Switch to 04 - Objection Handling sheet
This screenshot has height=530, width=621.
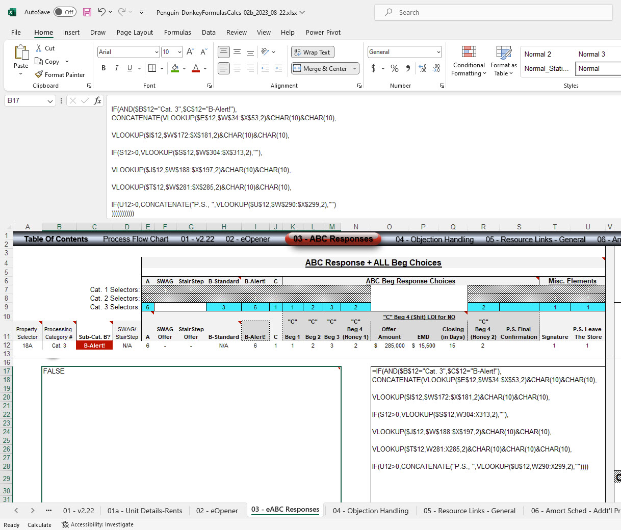[371, 511]
